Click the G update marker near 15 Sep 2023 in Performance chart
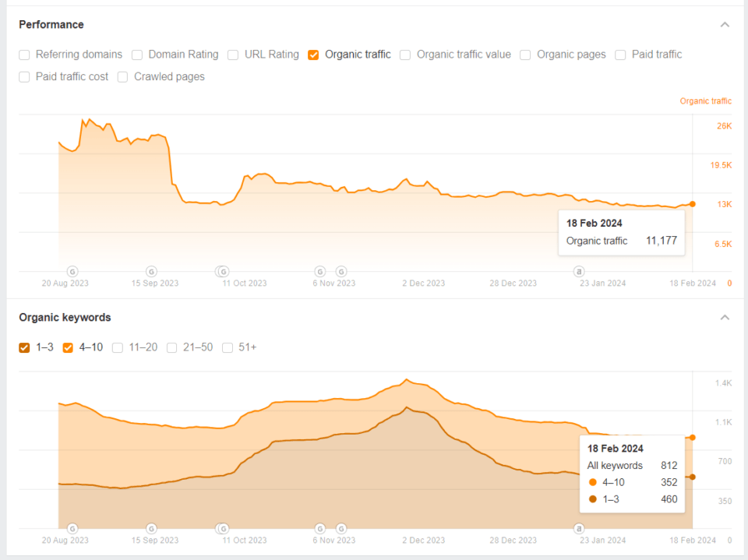This screenshot has height=560, width=748. (x=151, y=271)
